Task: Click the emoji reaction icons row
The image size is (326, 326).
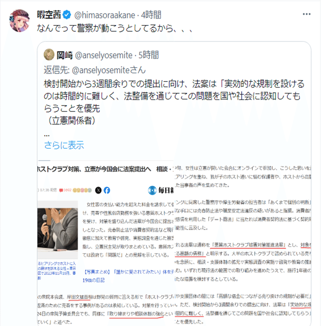Action: (x=82, y=190)
